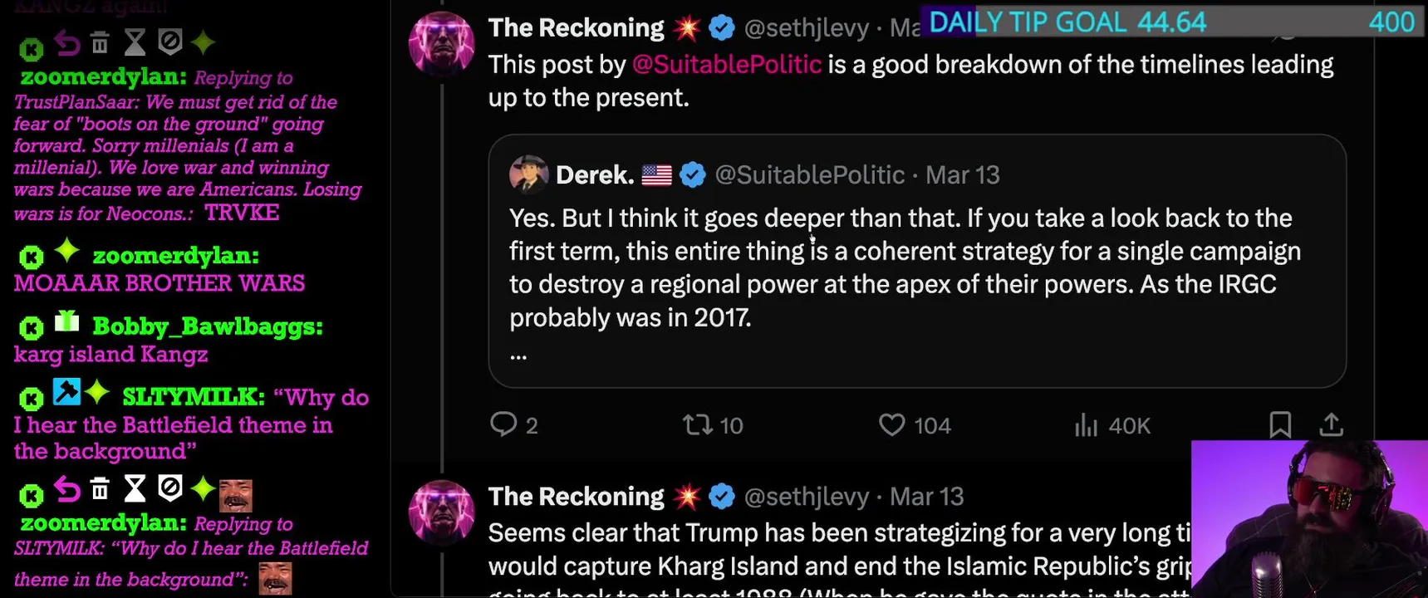Click the share icon beside the bookmark
The width and height of the screenshot is (1428, 598).
(x=1331, y=424)
